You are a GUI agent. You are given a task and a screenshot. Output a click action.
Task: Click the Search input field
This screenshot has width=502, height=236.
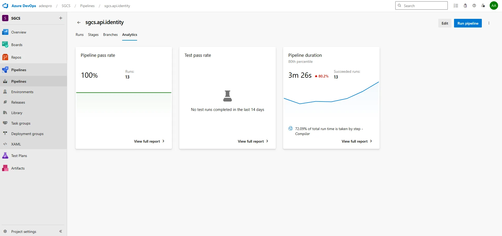(421, 5)
